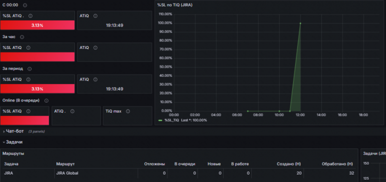Sort table by Отложены column
The image size is (386, 182).
pos(155,164)
